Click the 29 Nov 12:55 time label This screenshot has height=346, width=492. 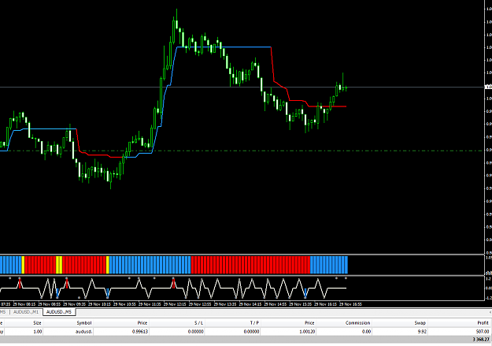click(x=200, y=304)
